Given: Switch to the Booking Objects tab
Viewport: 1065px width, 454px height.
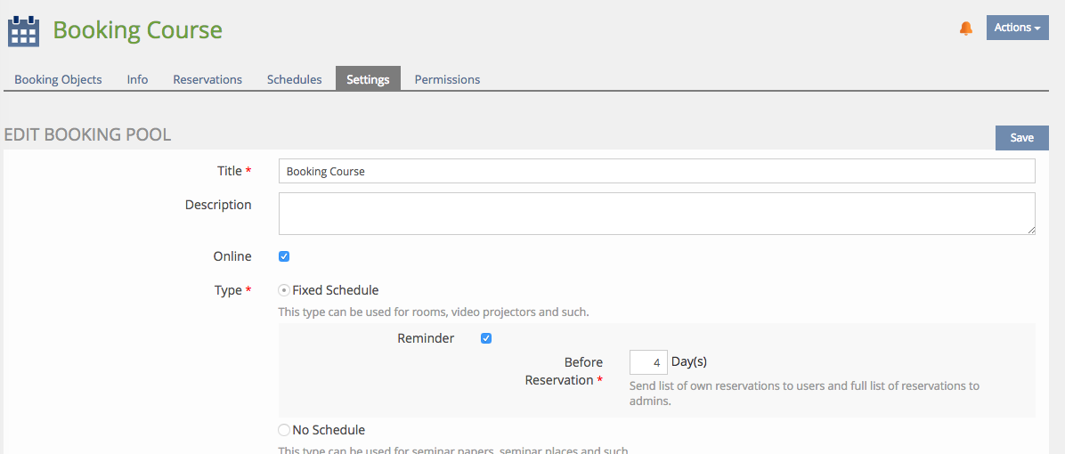Looking at the screenshot, I should tap(58, 79).
